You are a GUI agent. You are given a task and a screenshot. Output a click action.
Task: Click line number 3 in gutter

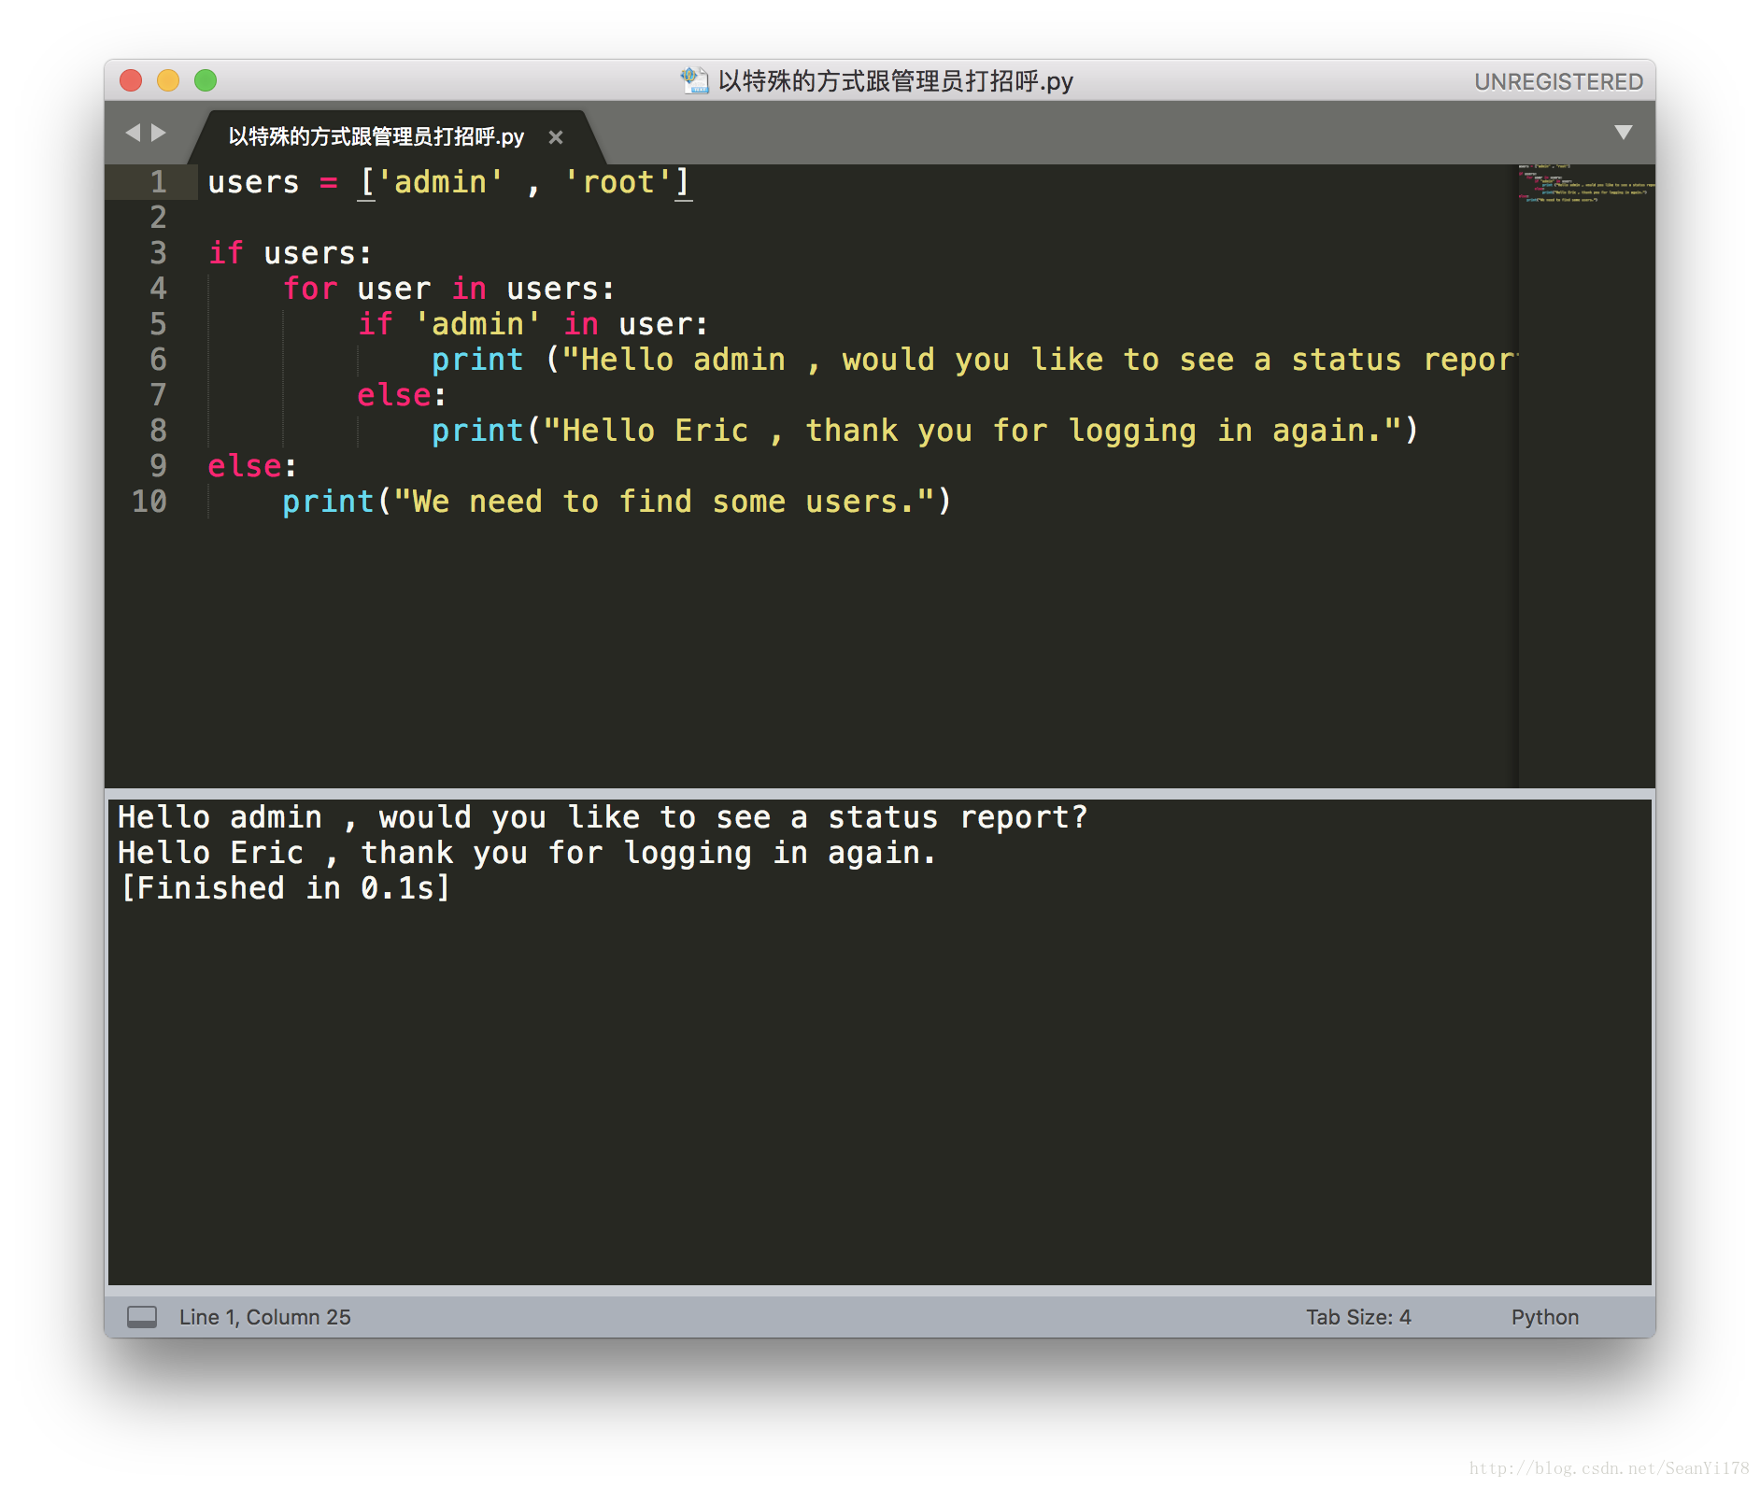point(158,253)
